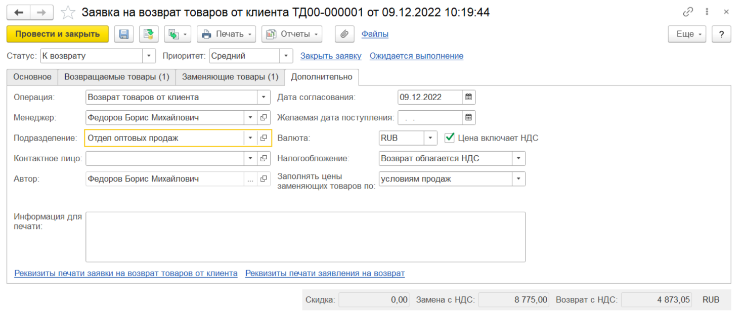
Task: Toggle the Цена включает НДС checkbox
Action: pos(450,138)
